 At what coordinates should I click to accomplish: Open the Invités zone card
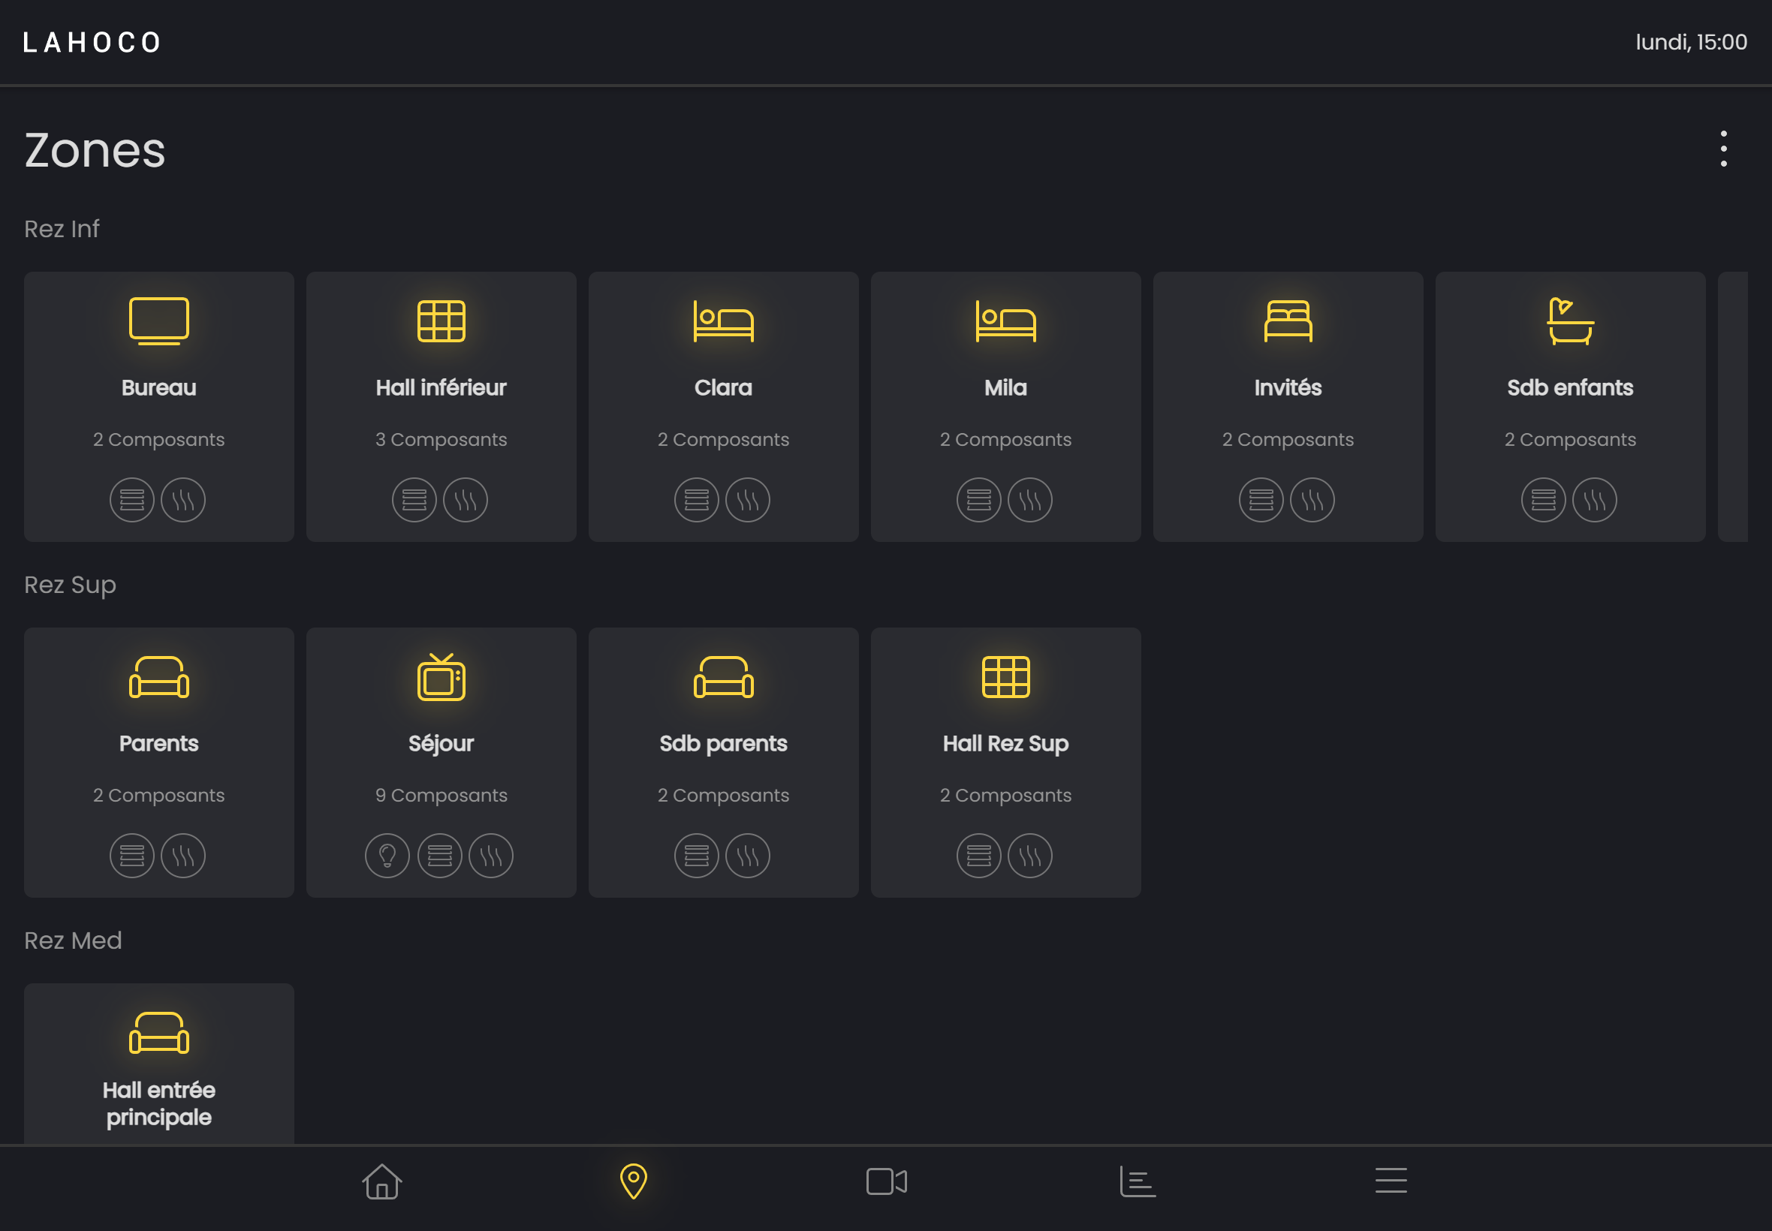pyautogui.click(x=1287, y=387)
